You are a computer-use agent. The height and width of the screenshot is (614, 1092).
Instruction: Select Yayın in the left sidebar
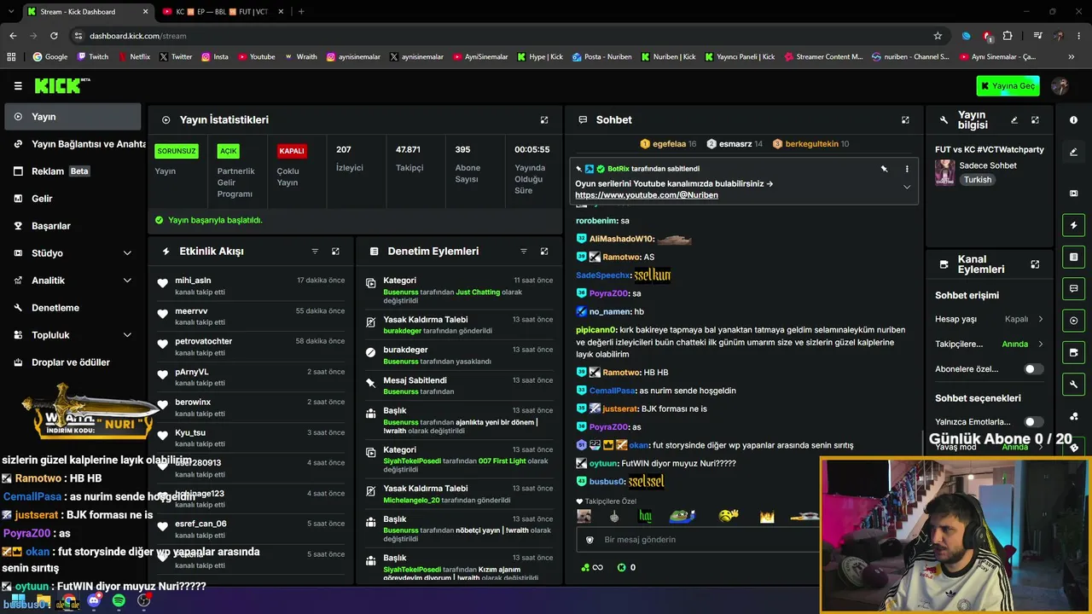click(74, 117)
